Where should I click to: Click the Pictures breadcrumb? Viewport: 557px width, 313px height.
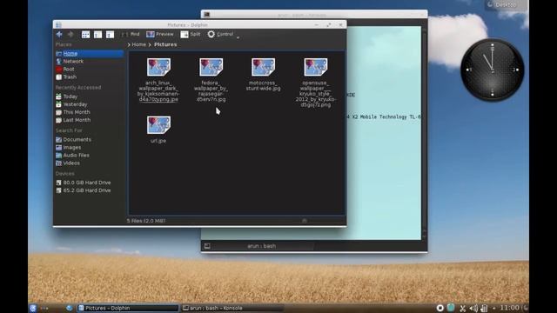tap(165, 44)
